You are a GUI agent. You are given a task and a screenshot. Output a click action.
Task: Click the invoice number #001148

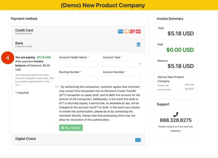[189, 85]
